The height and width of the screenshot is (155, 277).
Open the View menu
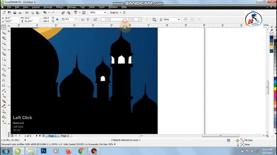26,7
